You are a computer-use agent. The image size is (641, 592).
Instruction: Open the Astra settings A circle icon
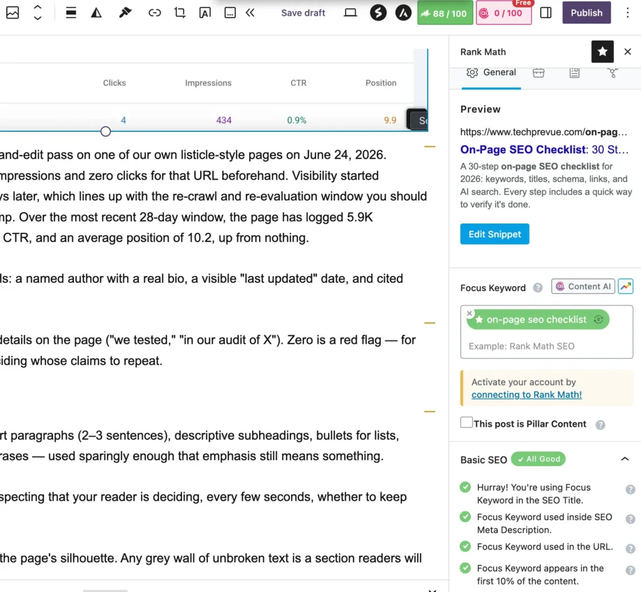click(404, 13)
